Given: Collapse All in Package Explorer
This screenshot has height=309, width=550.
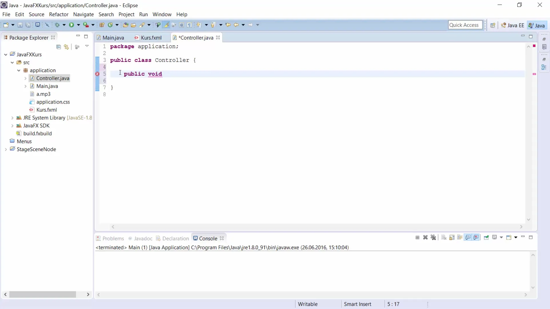Looking at the screenshot, I should tap(58, 47).
